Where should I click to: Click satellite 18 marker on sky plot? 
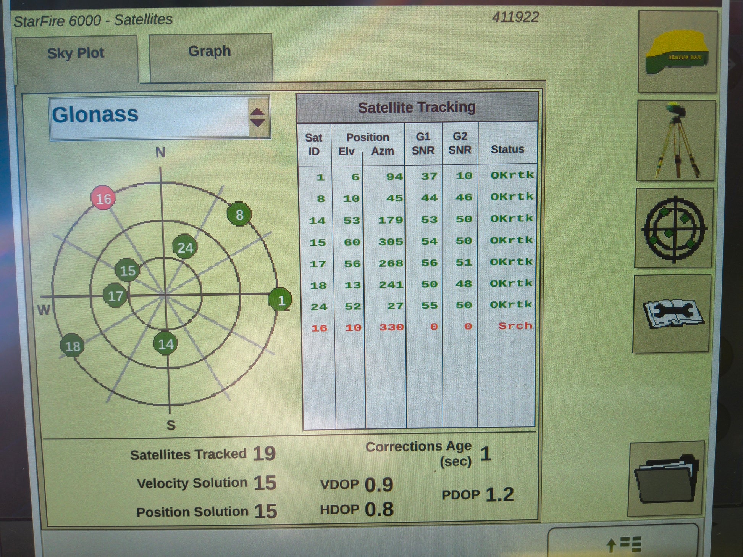coord(72,346)
